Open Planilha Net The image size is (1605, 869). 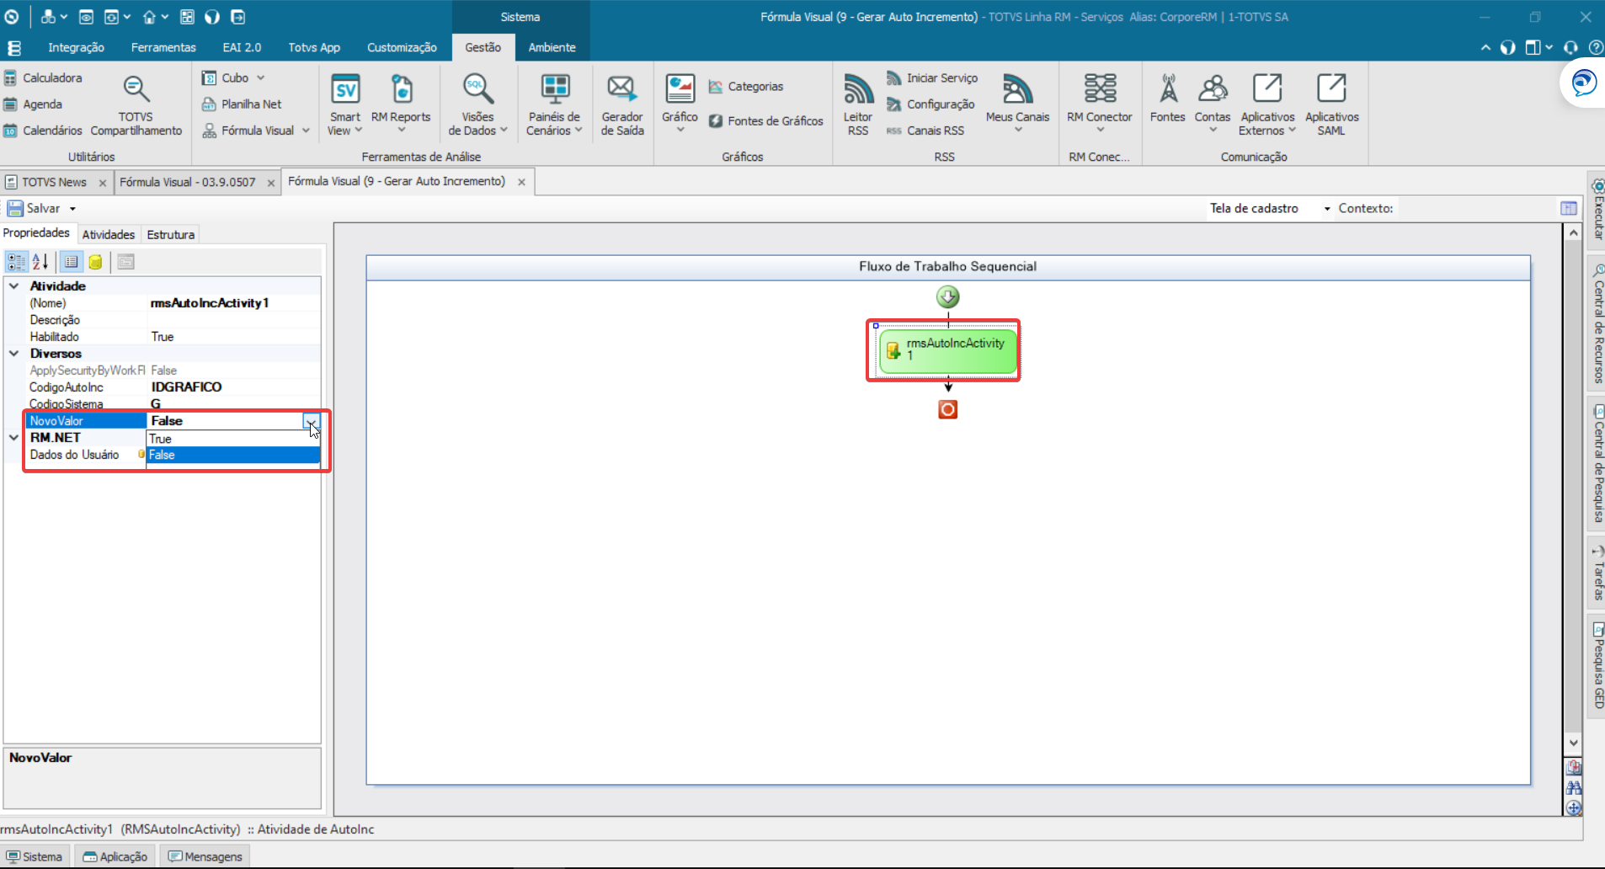point(242,104)
